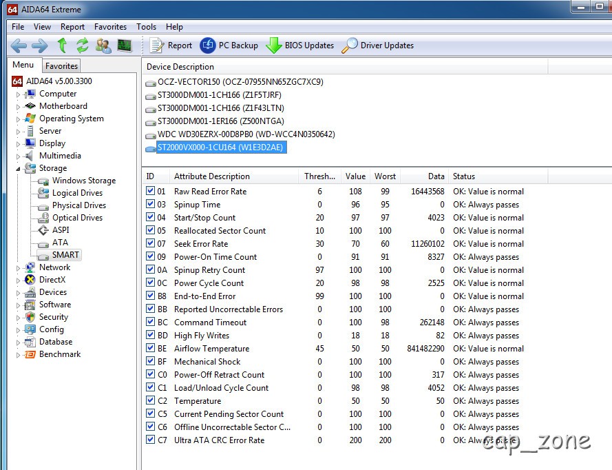This screenshot has height=470, width=612.
Task: Open Windows Storage tree item
Action: point(84,181)
